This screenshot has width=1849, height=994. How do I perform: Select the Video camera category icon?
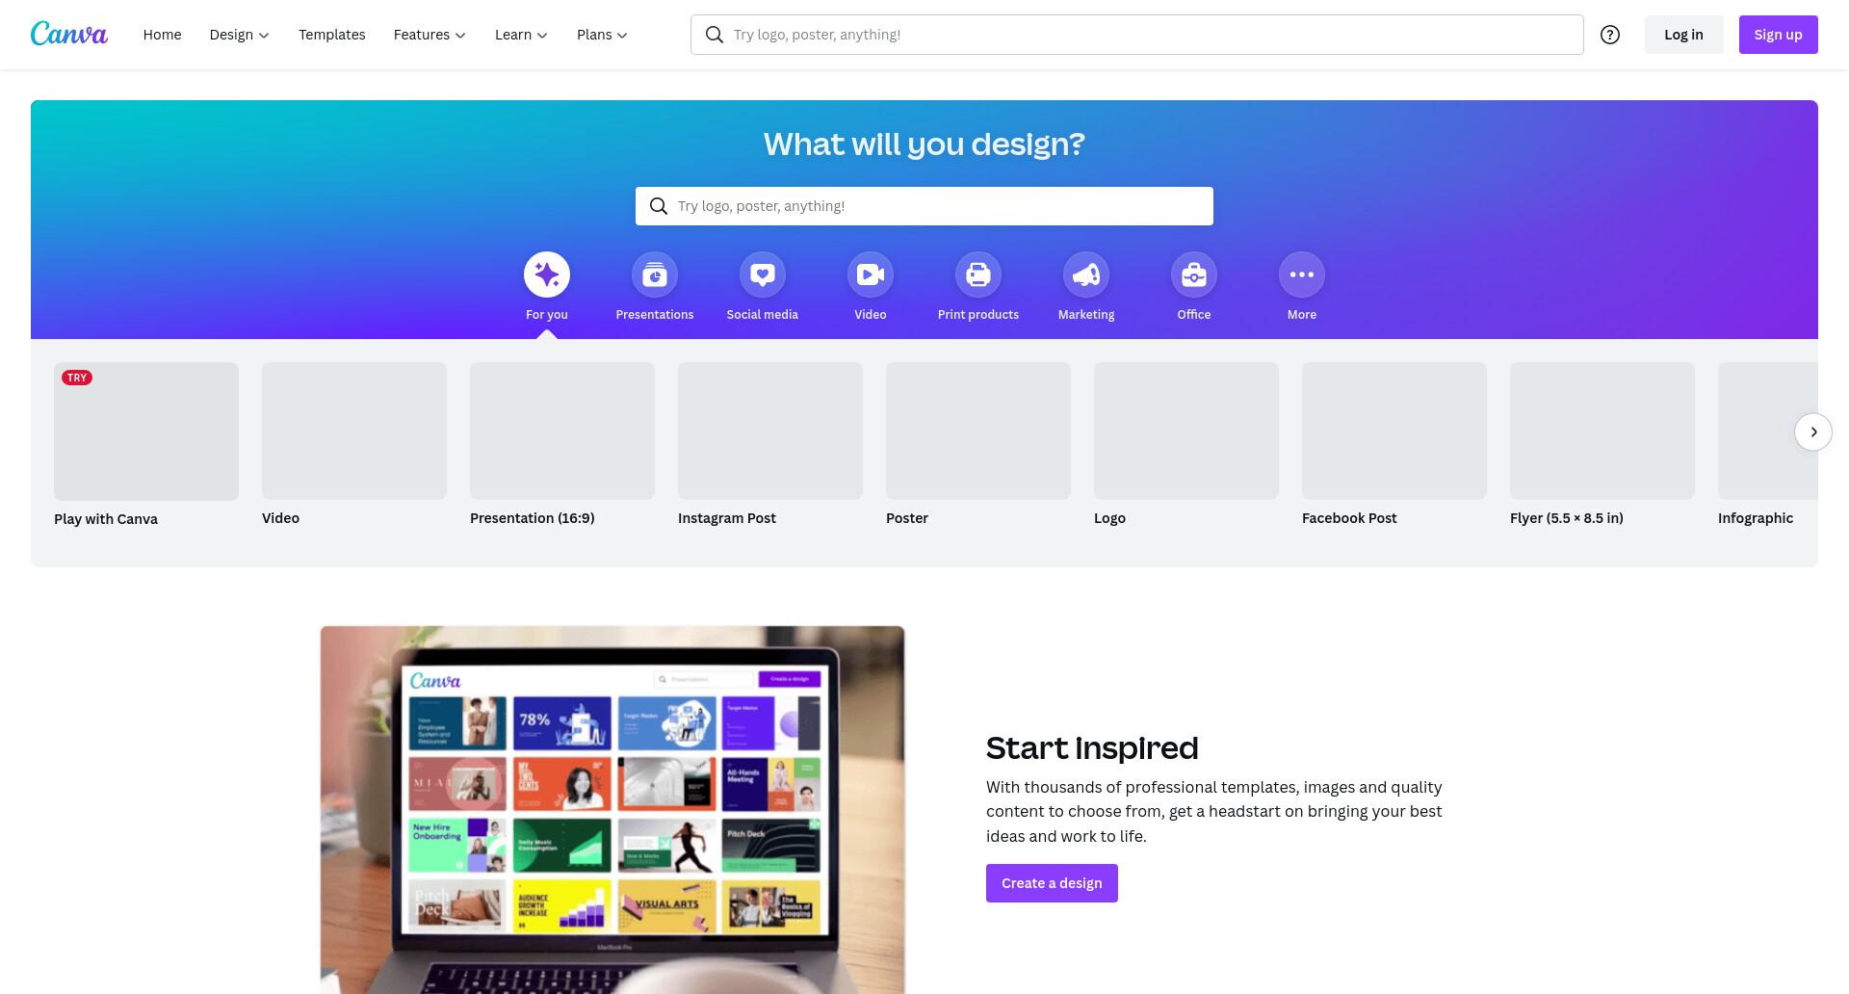tap(871, 275)
